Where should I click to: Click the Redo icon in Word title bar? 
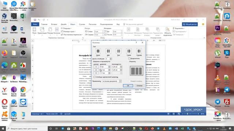pos(44,20)
